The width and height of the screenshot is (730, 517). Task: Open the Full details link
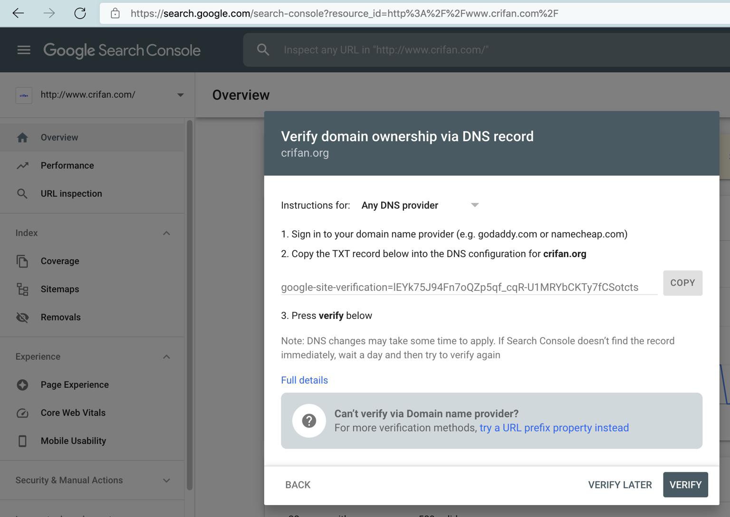click(304, 380)
